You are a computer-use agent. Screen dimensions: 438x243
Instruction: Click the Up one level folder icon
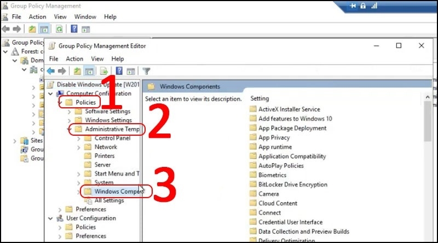pyautogui.click(x=77, y=71)
